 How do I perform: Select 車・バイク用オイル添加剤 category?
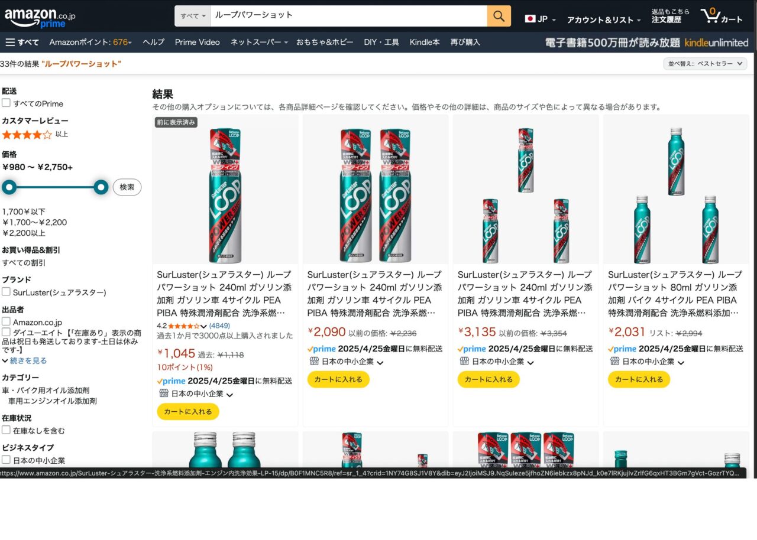point(46,391)
